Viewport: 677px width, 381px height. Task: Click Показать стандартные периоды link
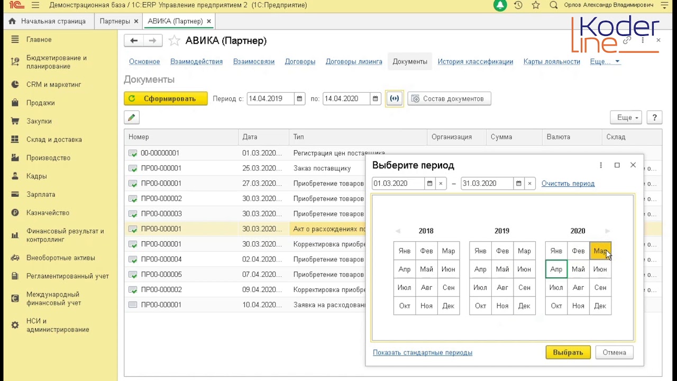423,353
